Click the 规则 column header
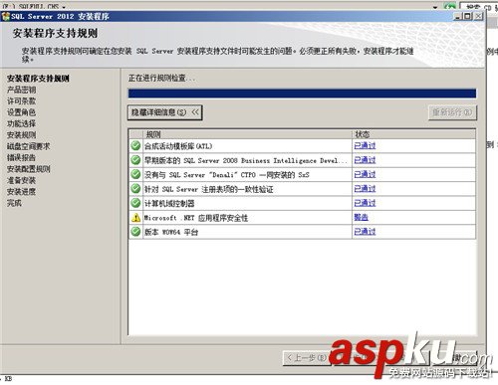Image resolution: width=498 pixels, height=385 pixels. point(247,134)
